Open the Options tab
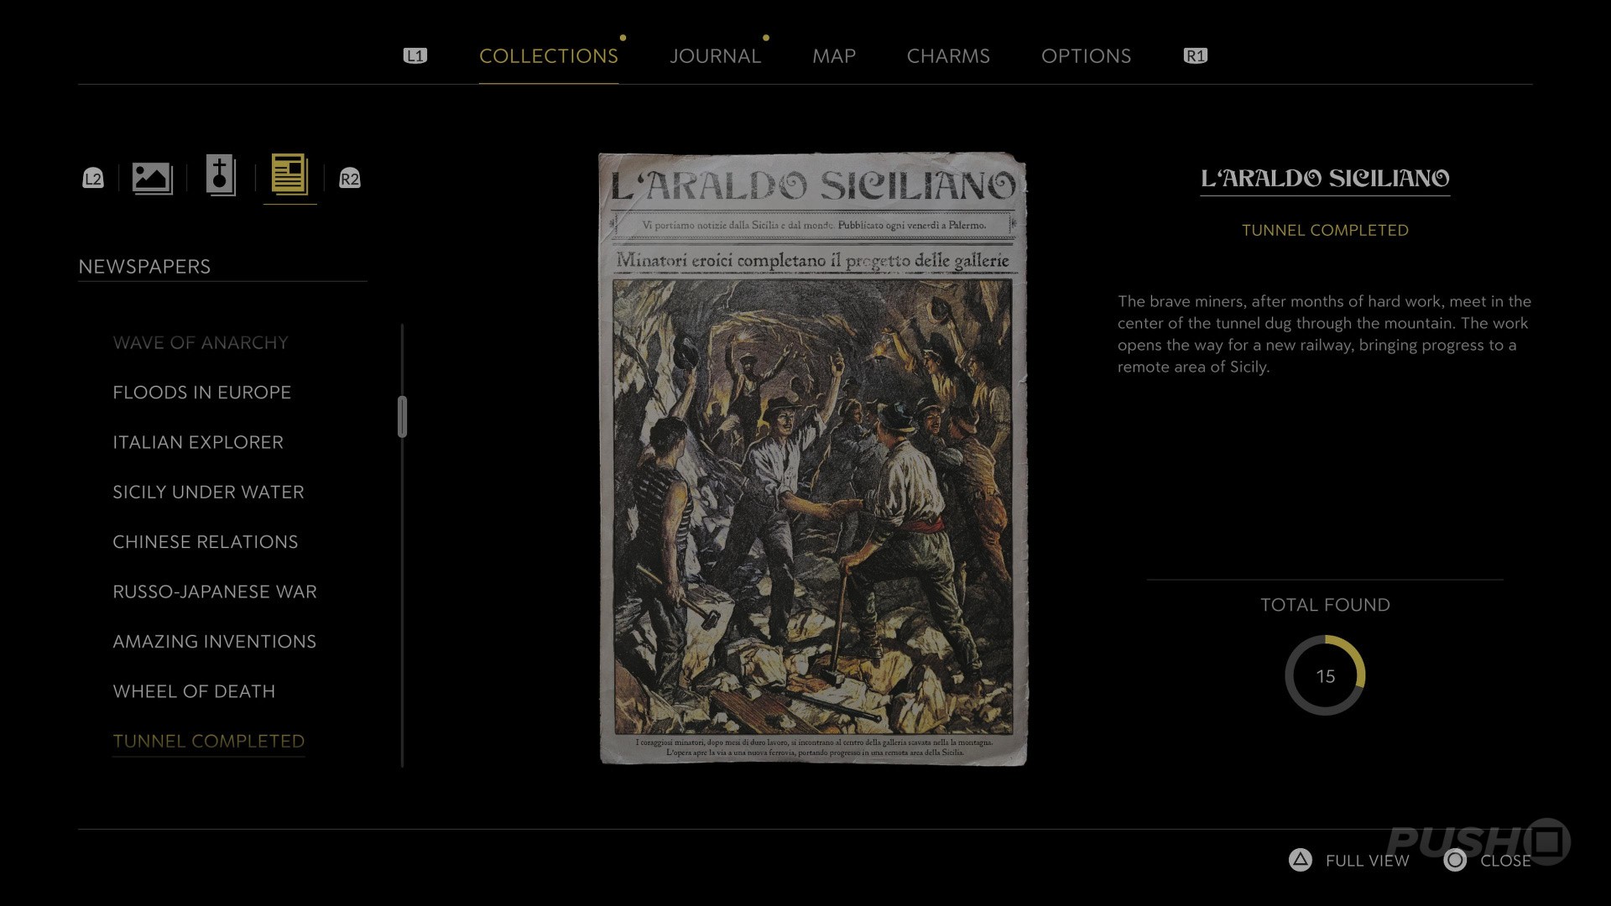 click(1086, 56)
